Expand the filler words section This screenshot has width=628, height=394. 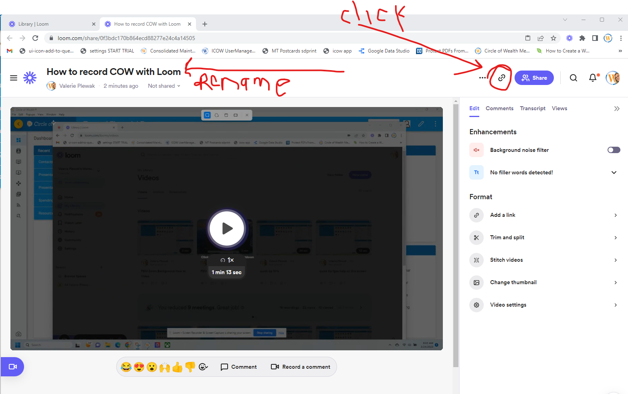(x=614, y=172)
